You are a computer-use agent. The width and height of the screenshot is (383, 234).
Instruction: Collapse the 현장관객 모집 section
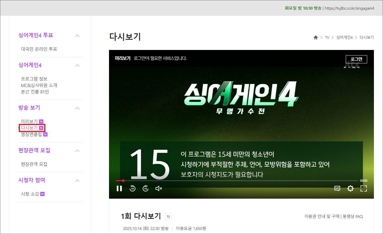pos(77,151)
